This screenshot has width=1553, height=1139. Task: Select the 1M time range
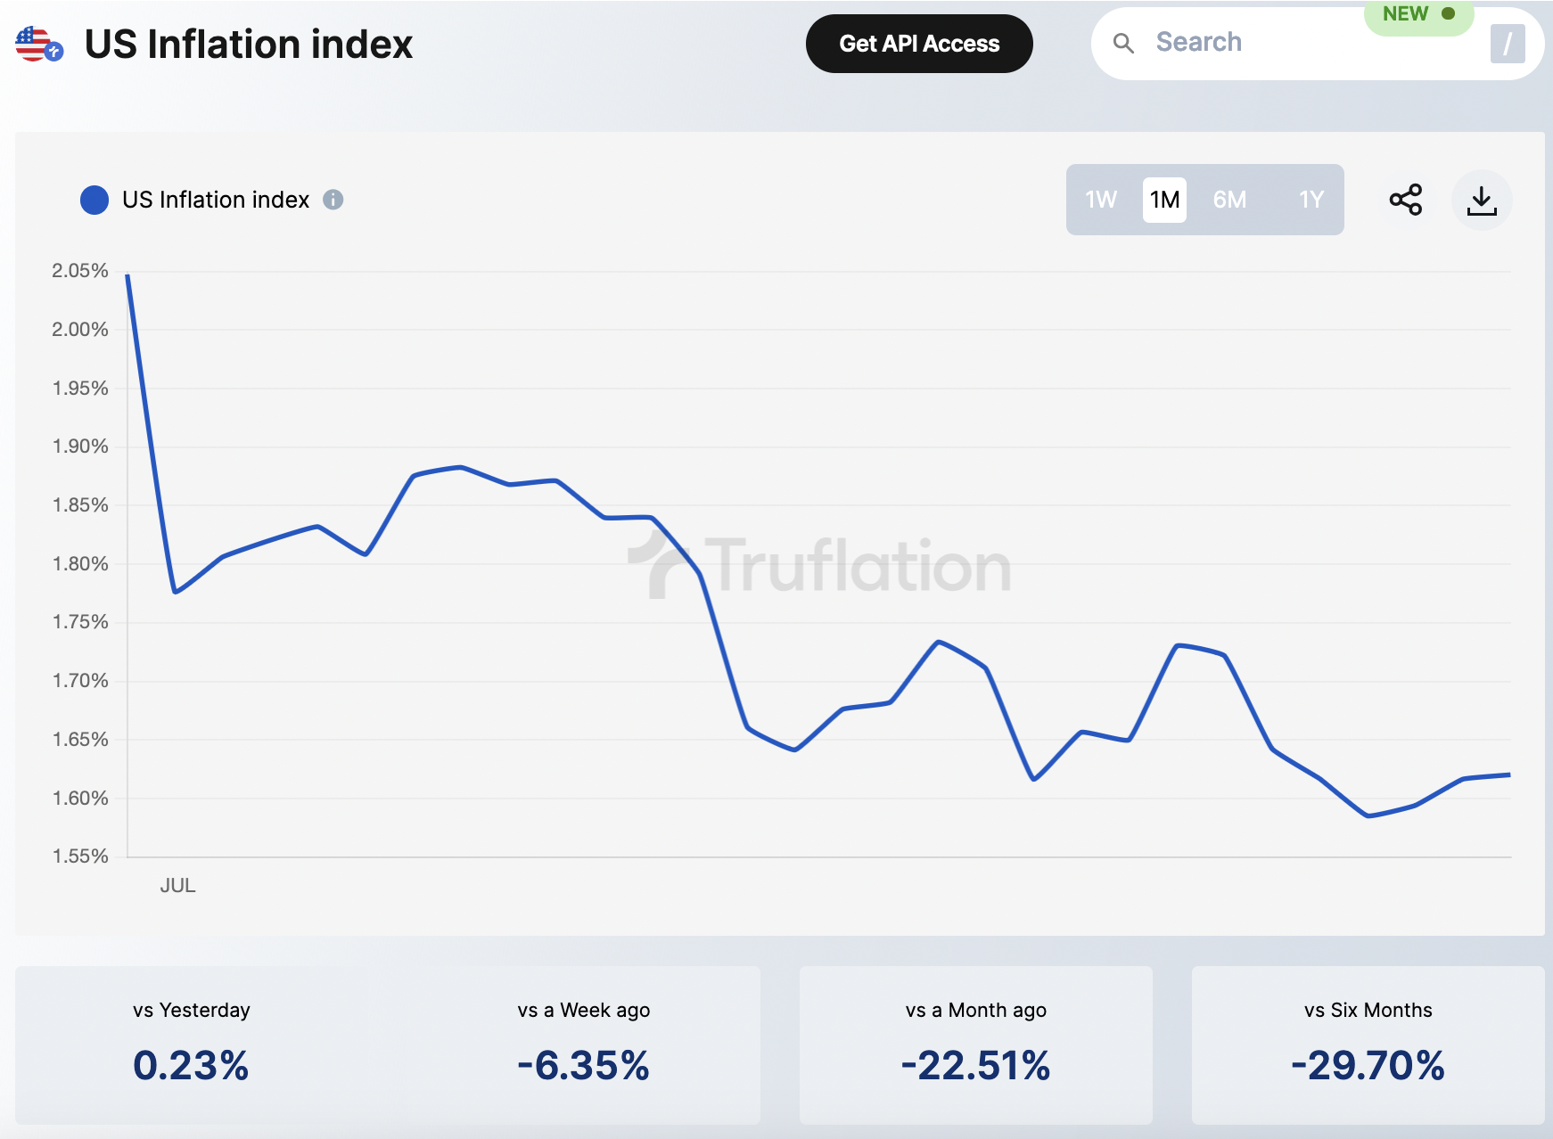click(1164, 200)
